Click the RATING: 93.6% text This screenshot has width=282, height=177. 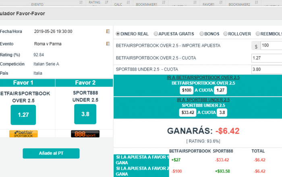point(203,141)
